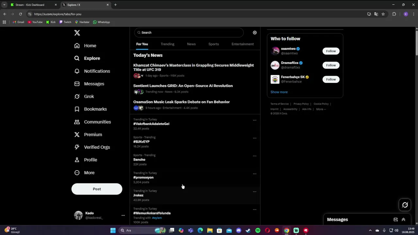
Task: Open Verified Orgs lightning icon
Action: [77, 147]
